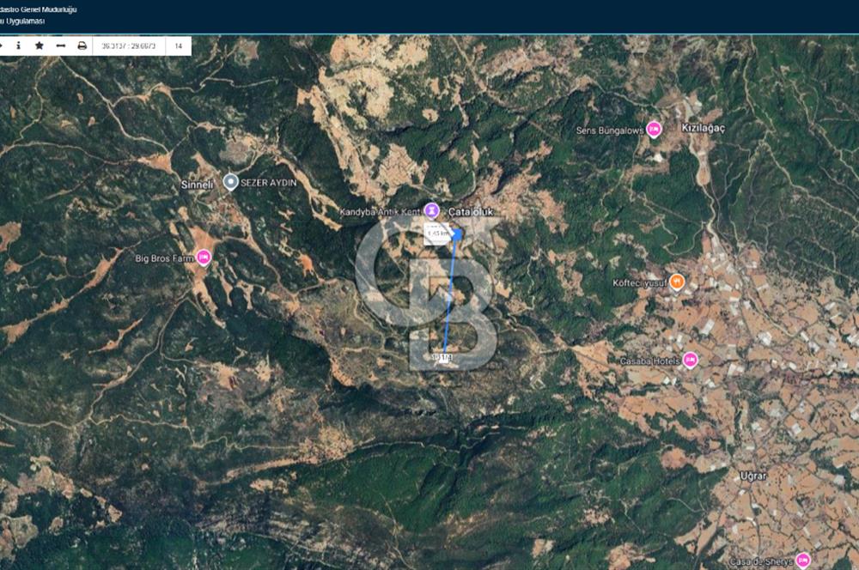
Task: Select the Big Bros Farm lodging pin
Action: click(x=204, y=257)
